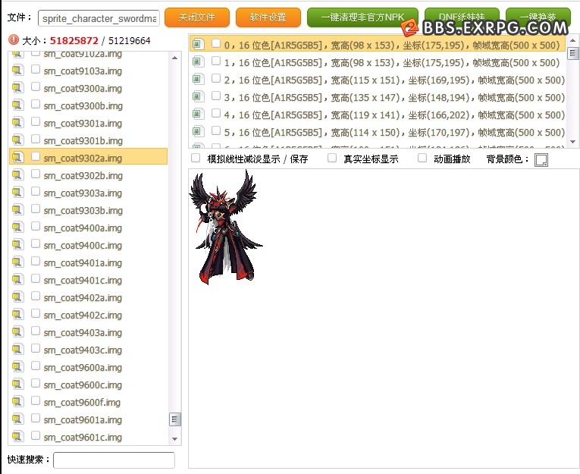
Task: Select frame 5 row with 宽高(114 x 150)
Action: (378, 132)
